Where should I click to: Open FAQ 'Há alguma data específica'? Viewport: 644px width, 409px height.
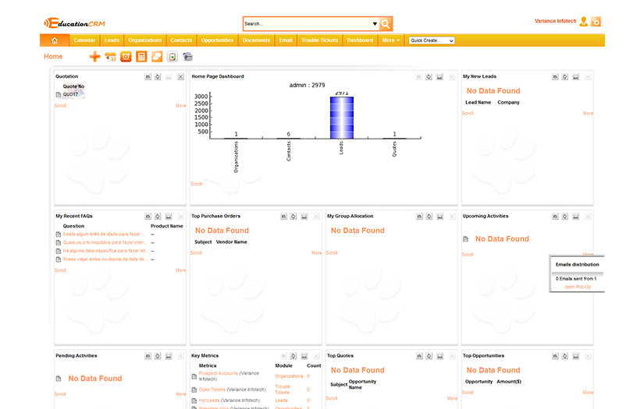click(x=105, y=251)
